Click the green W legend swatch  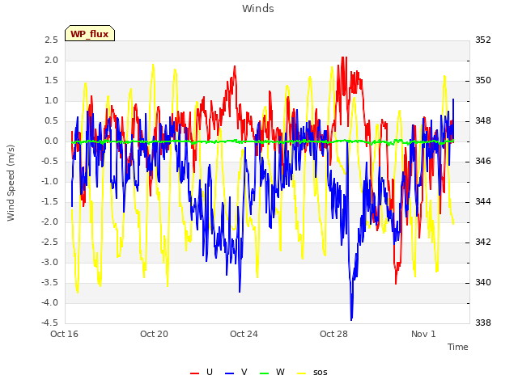pyautogui.click(x=265, y=373)
